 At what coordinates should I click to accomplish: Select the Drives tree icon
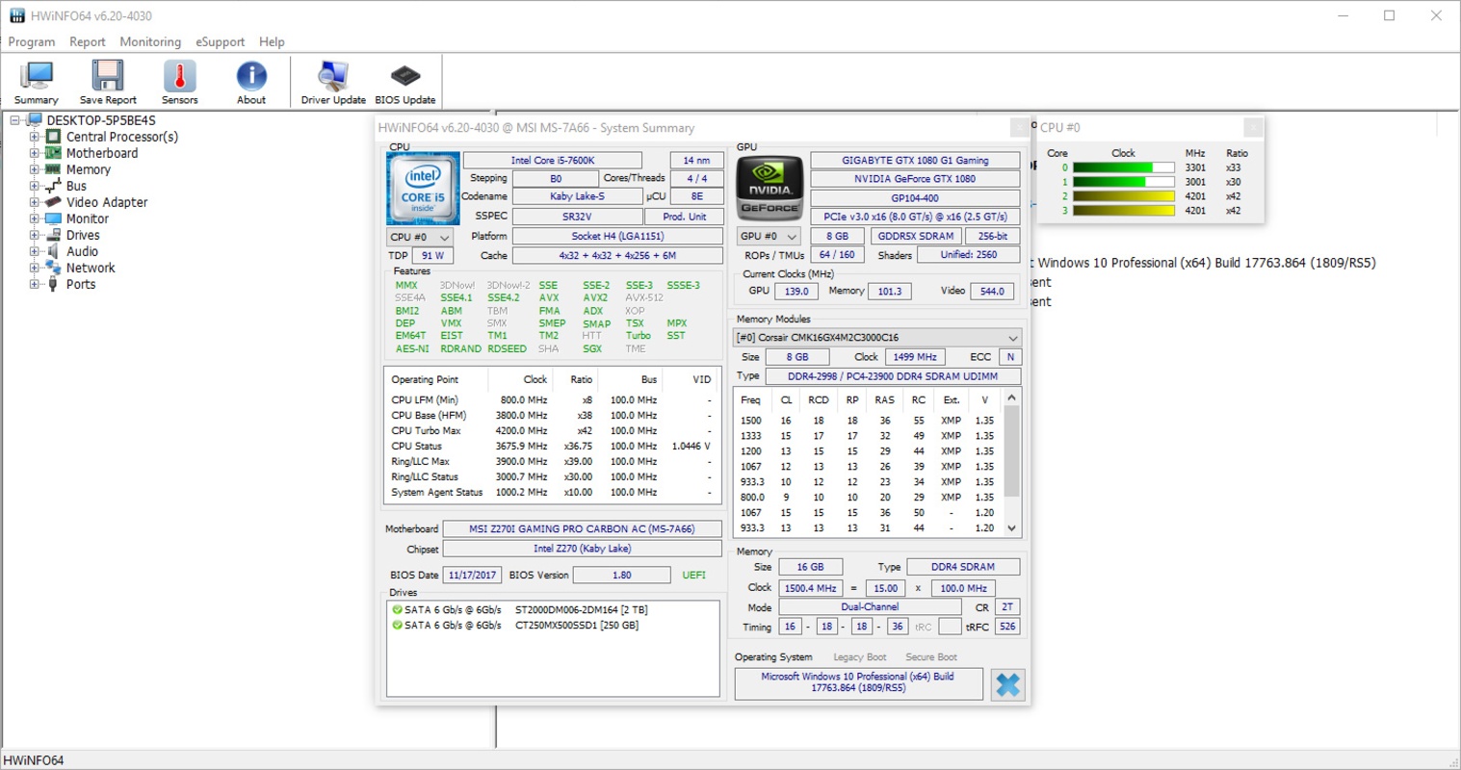pos(54,235)
